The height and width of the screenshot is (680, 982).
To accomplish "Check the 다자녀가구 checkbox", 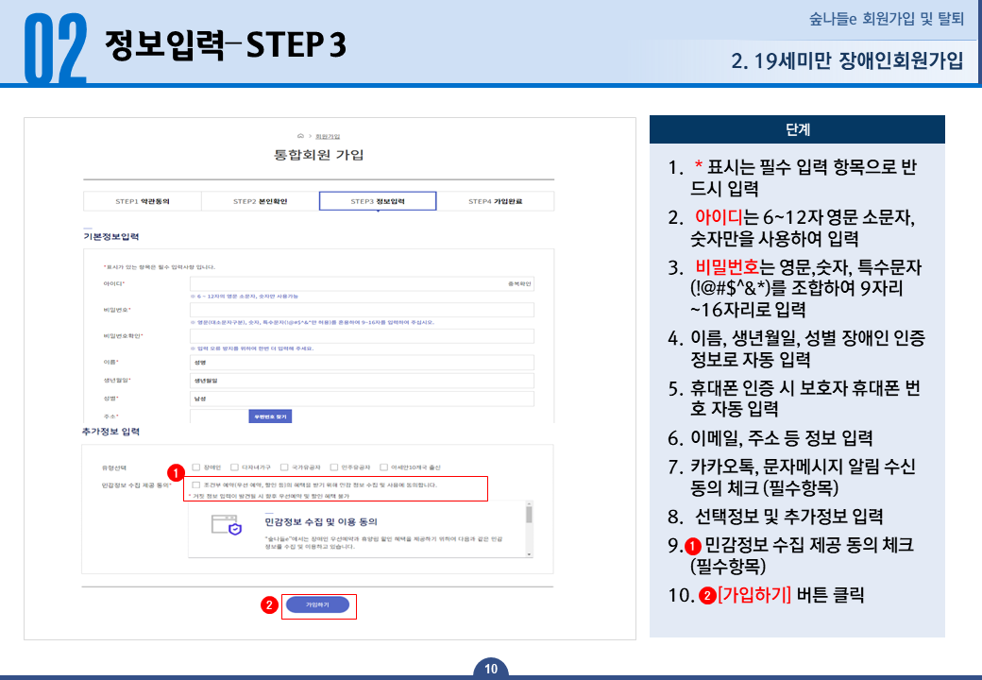I will pyautogui.click(x=235, y=467).
